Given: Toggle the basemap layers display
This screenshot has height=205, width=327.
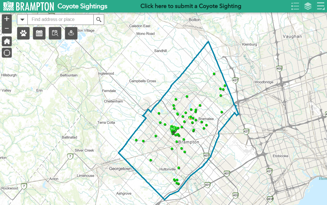Looking at the screenshot, I should pyautogui.click(x=308, y=6).
